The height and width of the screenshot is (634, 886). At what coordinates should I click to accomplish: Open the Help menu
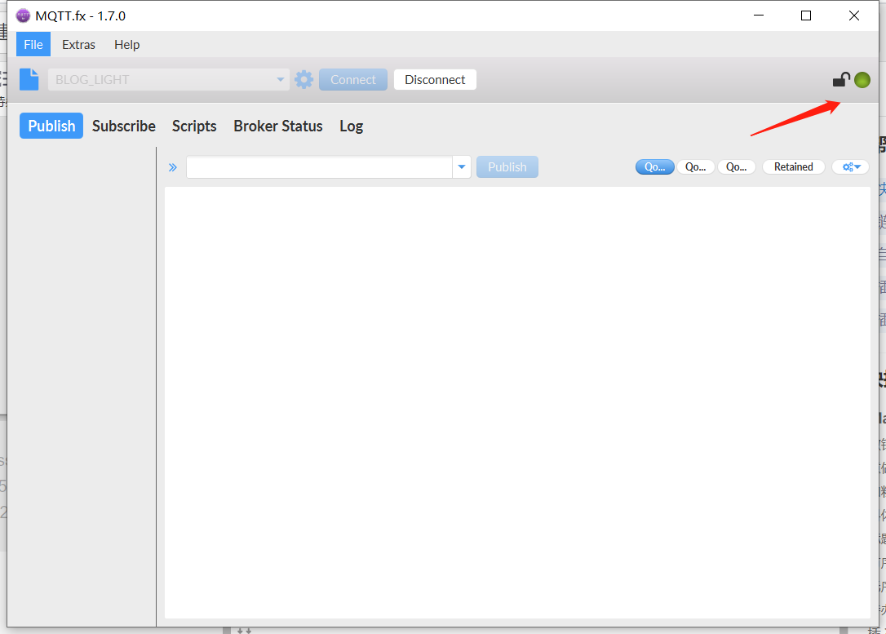126,45
